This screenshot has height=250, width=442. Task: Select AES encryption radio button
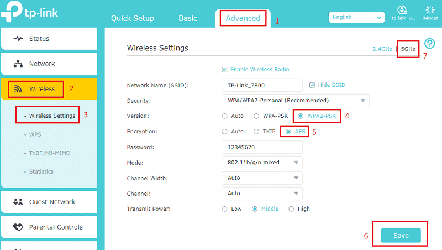(288, 132)
